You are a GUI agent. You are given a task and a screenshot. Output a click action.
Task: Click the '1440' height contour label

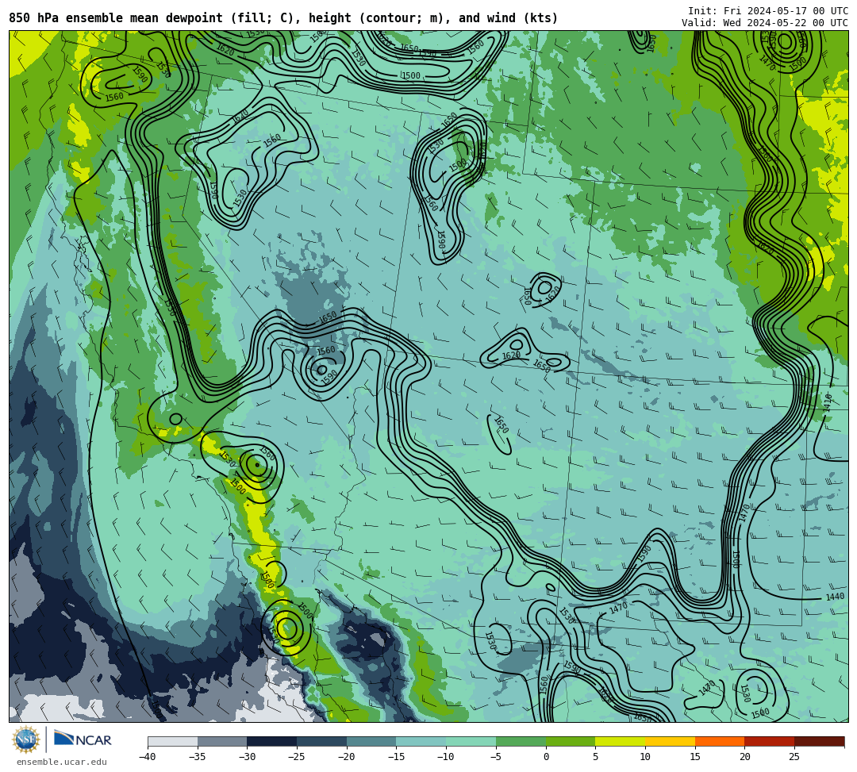[835, 597]
